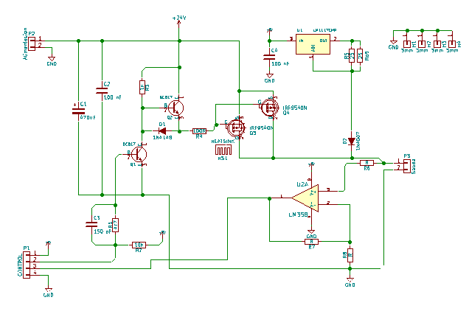Select the P2 Alimentacion connector symbol

[x=32, y=43]
